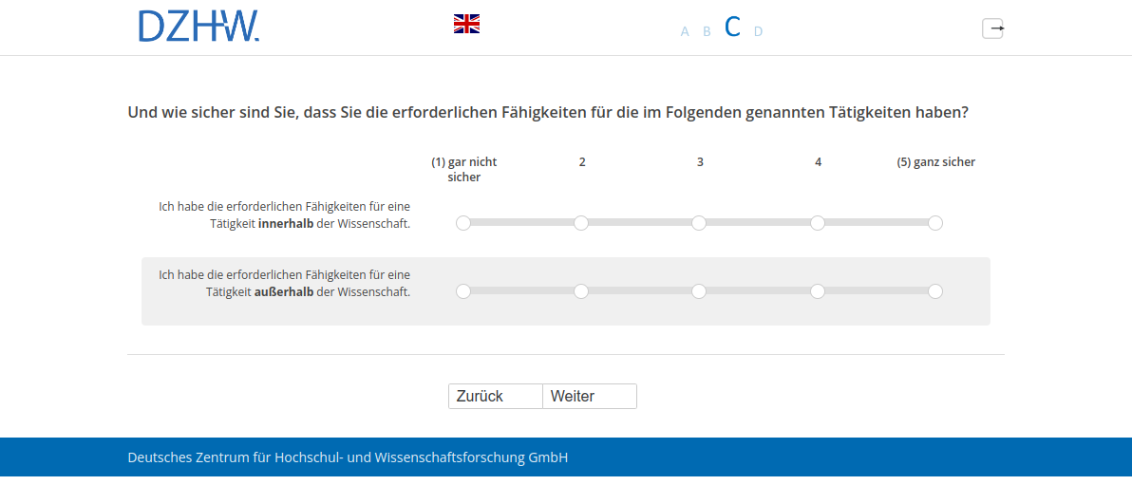
Task: Click the footer Deutsches Zentrum für Hochschulforschung text
Action: point(348,457)
